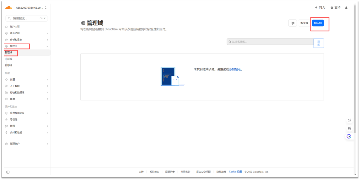Click the domain name search field
The width and height of the screenshot is (360, 180).
pos(270,42)
